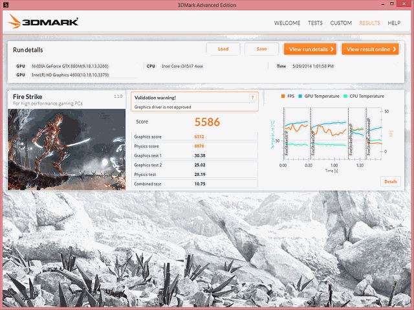414x310 pixels.
Task: Select the RESULTS tab
Action: 369,23
